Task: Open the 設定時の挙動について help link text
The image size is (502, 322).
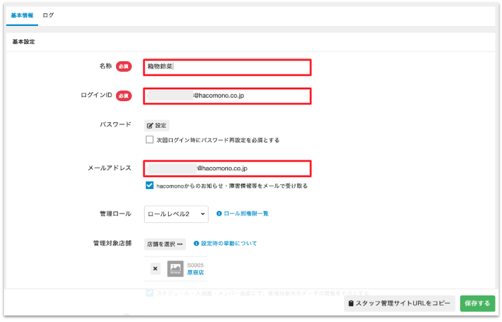Action: [229, 243]
